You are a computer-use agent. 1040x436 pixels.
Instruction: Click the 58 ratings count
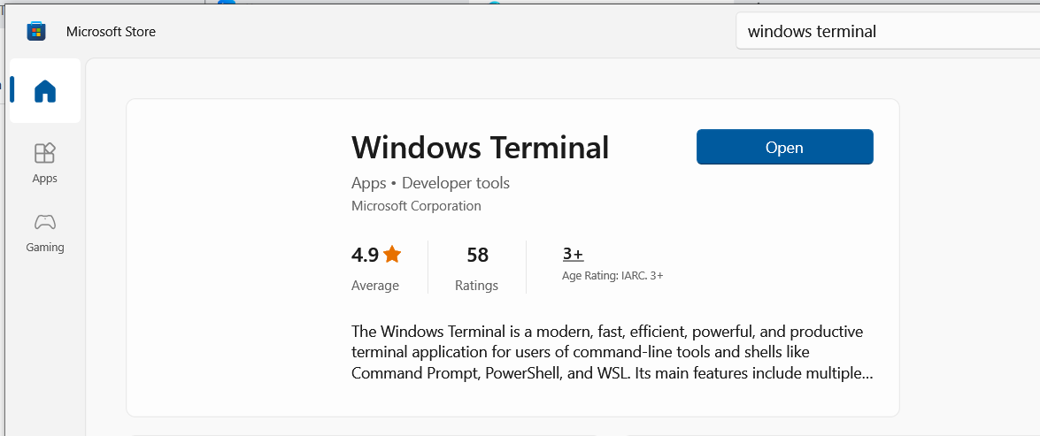coord(477,256)
